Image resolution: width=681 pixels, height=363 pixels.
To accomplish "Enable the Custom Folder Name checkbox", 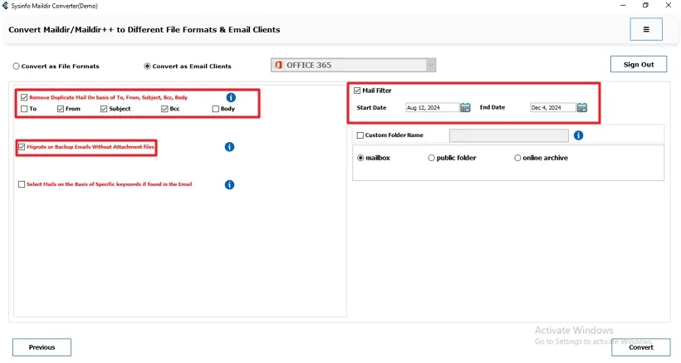I will pyautogui.click(x=360, y=135).
